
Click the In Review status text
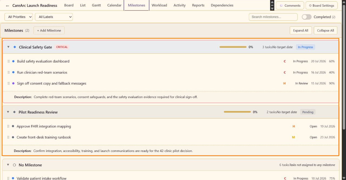tap(302, 84)
